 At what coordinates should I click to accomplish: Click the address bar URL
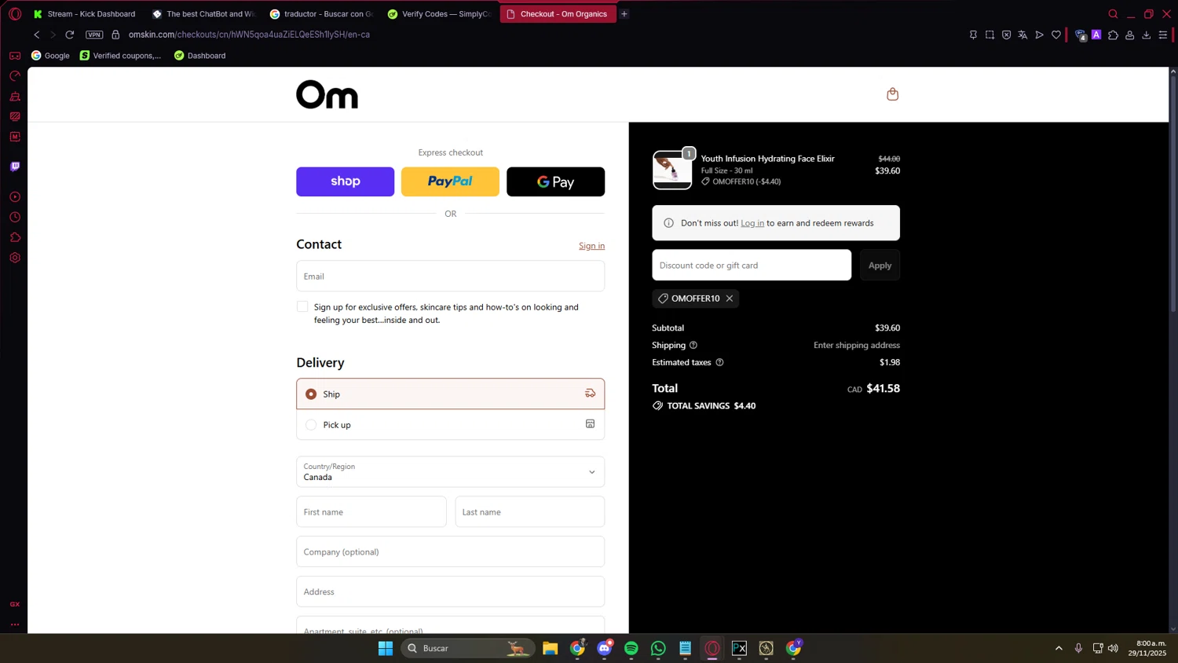[249, 35]
